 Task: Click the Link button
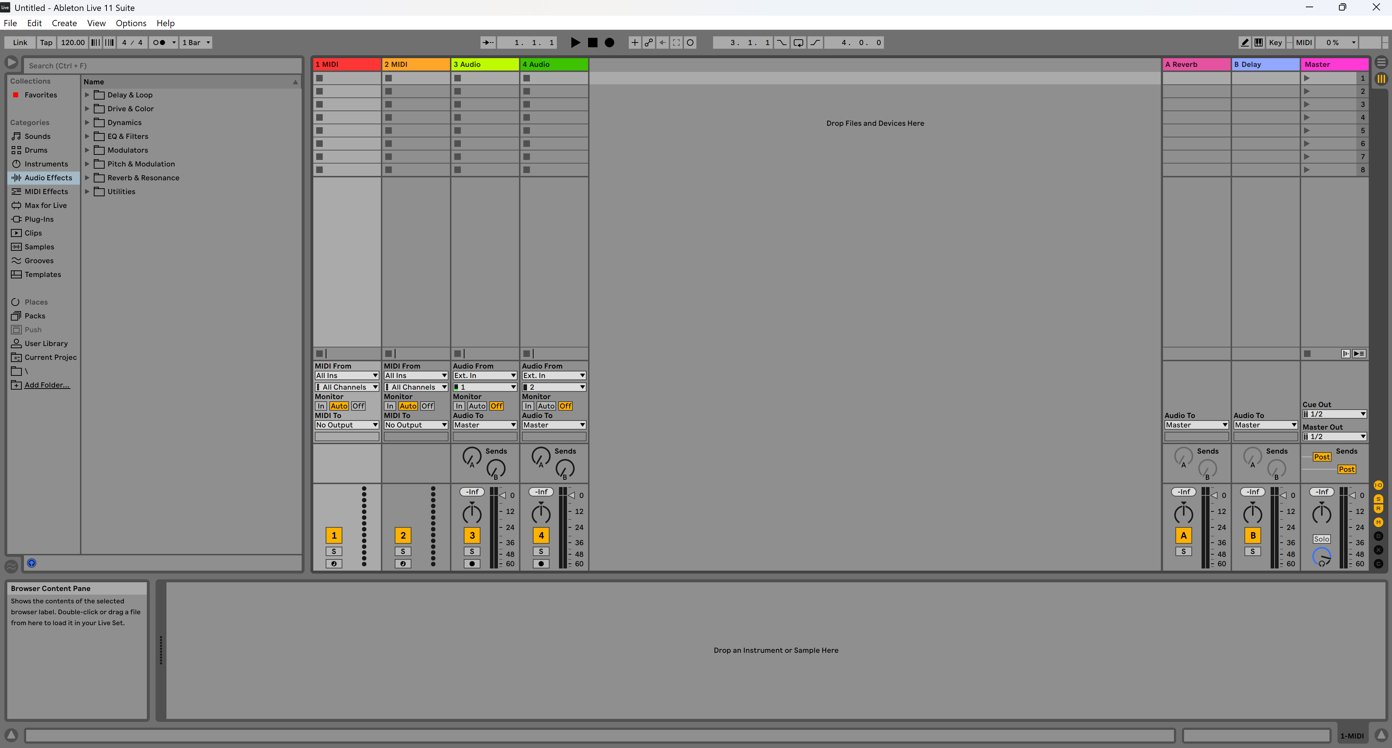tap(20, 42)
